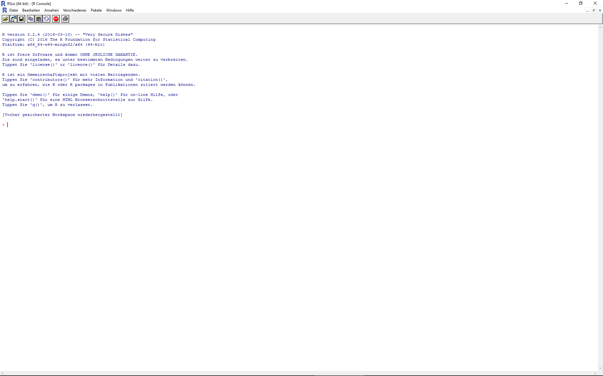Click the Open script folder icon
Viewport: 603px width, 376px height.
tap(6, 19)
